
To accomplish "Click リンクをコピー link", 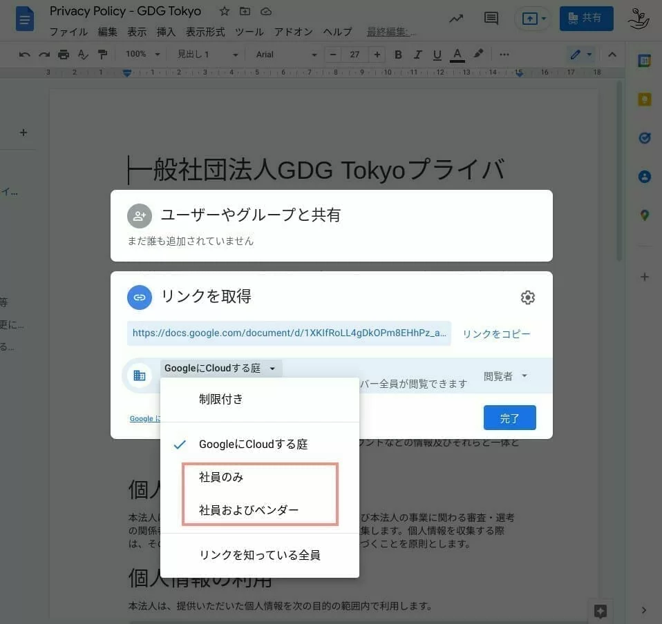I will (496, 334).
